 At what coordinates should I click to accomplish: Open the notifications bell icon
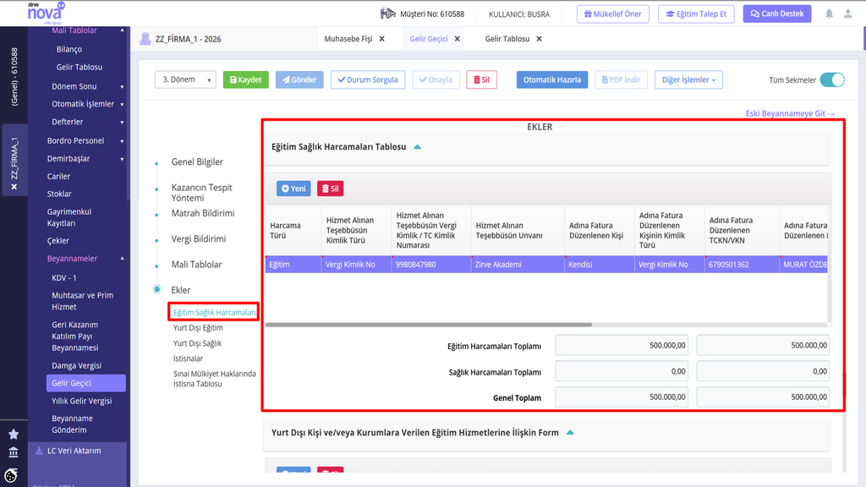[829, 14]
